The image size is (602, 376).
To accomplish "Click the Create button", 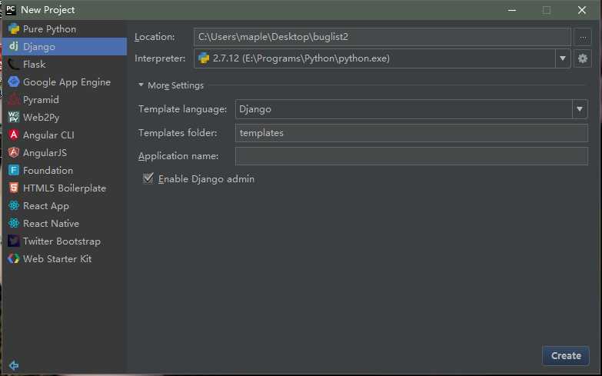I will (566, 356).
